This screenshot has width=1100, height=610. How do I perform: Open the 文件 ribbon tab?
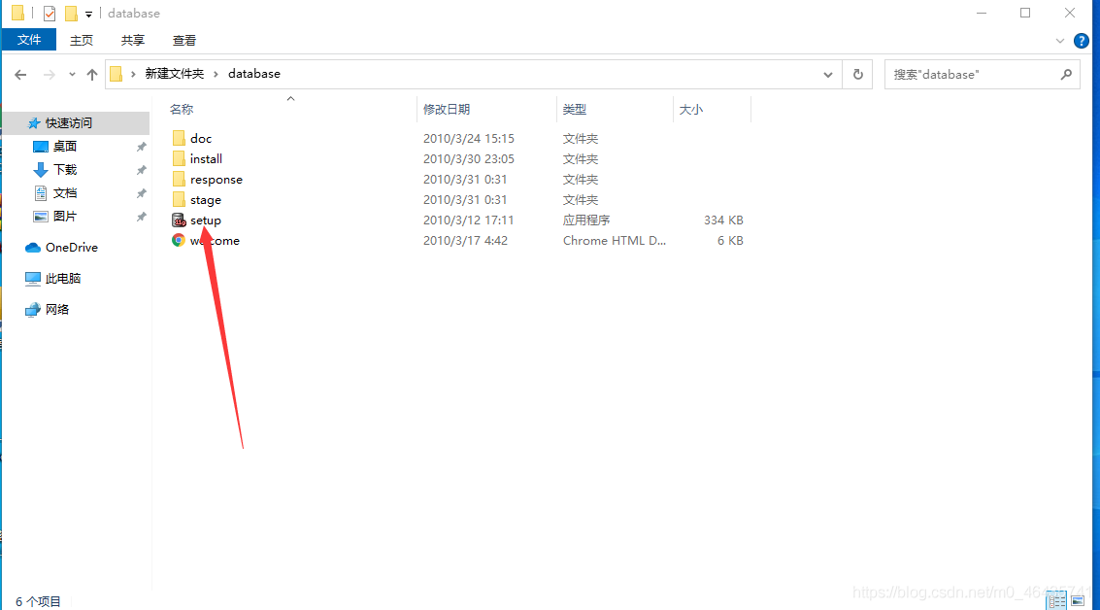click(x=29, y=40)
